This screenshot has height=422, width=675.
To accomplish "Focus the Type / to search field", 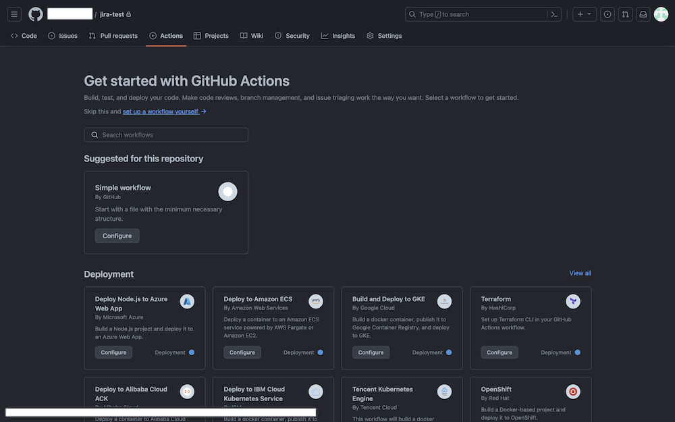I will [483, 14].
